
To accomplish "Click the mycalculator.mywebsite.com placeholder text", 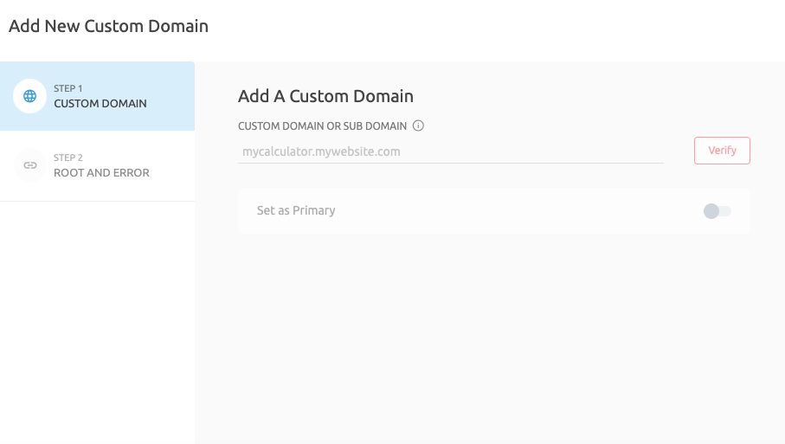I will click(x=321, y=151).
